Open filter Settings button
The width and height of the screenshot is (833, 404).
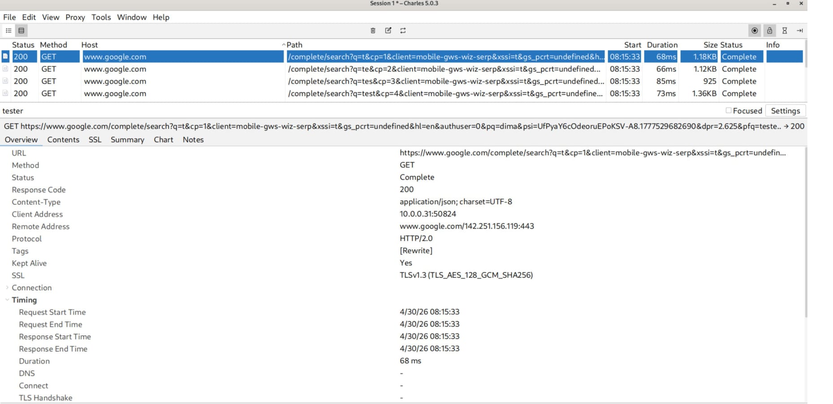pyautogui.click(x=785, y=111)
